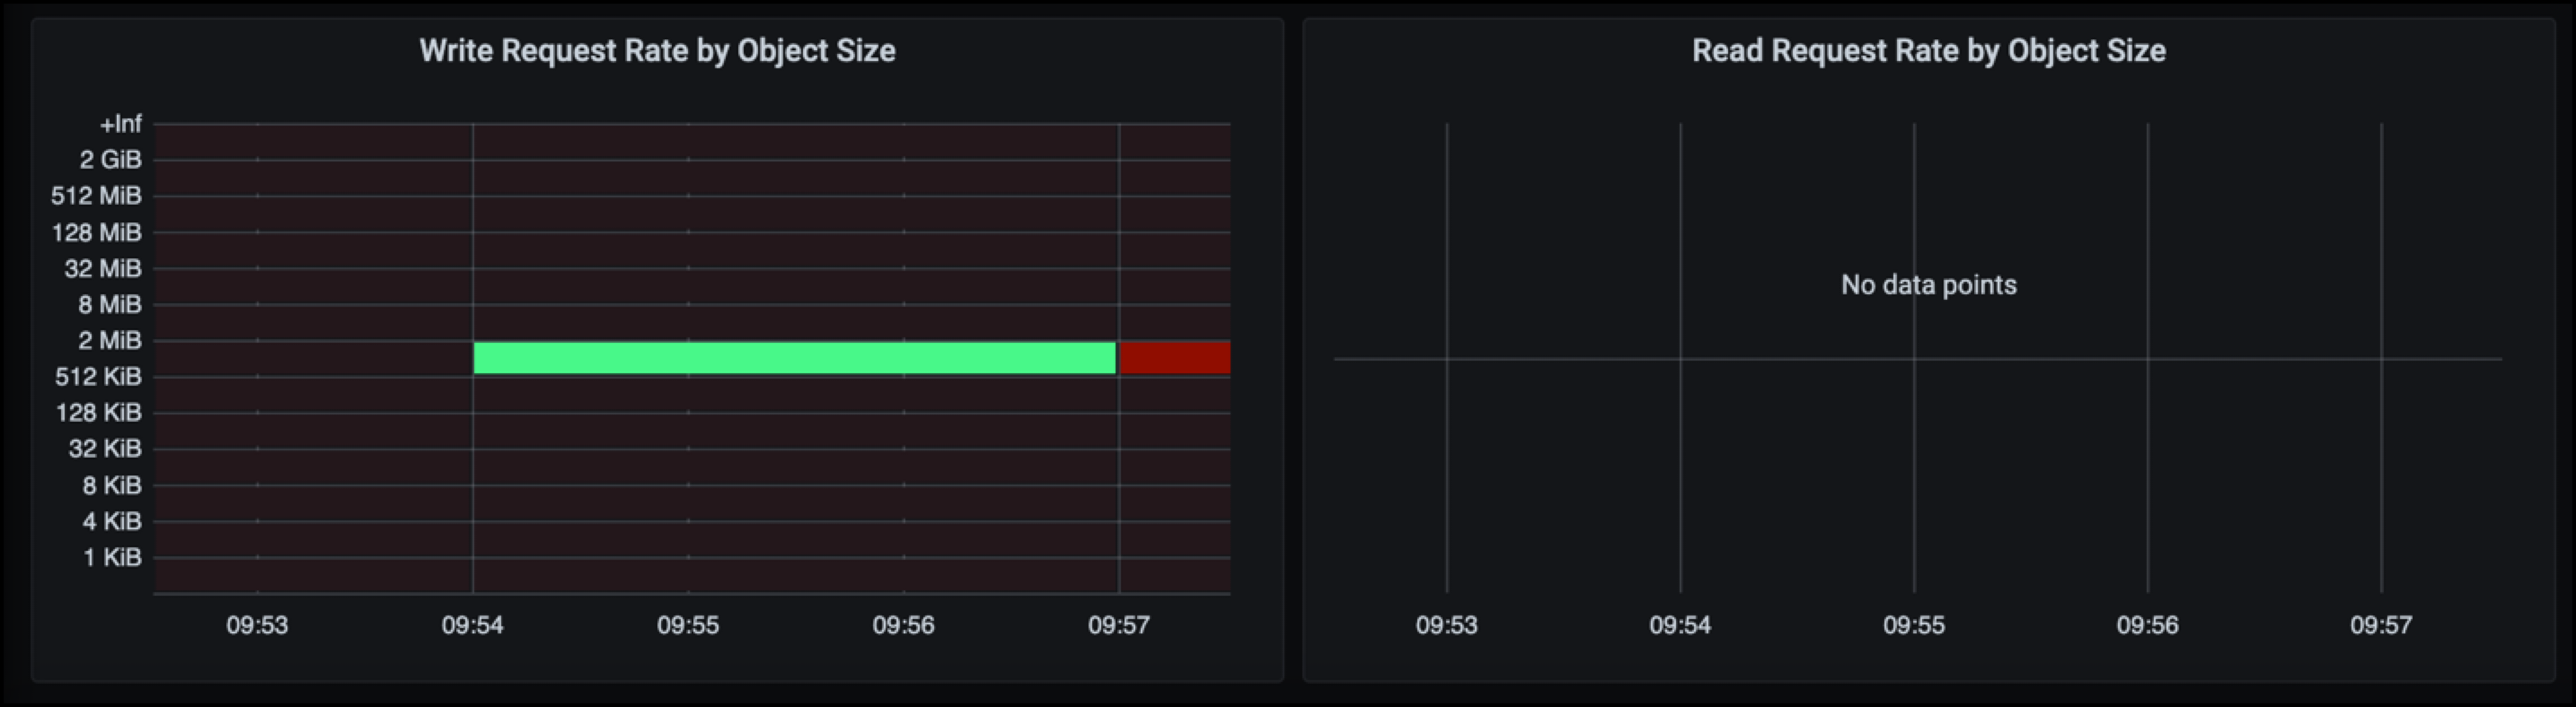This screenshot has width=2576, height=707.
Task: Click the 09:55 time label on the read chart
Action: [1913, 625]
